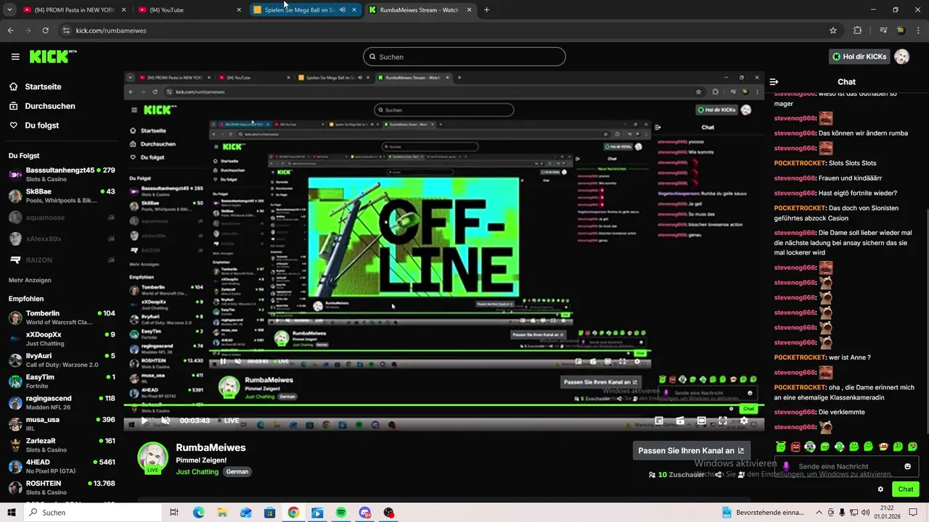Select the red angry emote in quick row
Image resolution: width=929 pixels, height=522 pixels.
(x=795, y=447)
